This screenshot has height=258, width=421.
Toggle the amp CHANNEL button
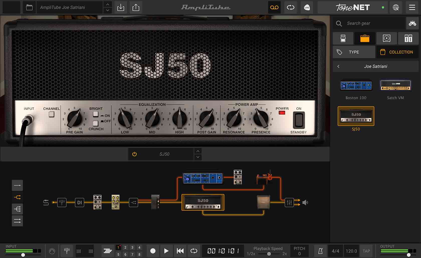(x=51, y=114)
